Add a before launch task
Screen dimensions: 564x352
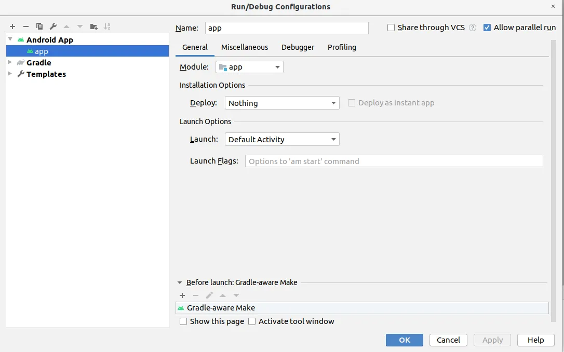click(x=182, y=295)
